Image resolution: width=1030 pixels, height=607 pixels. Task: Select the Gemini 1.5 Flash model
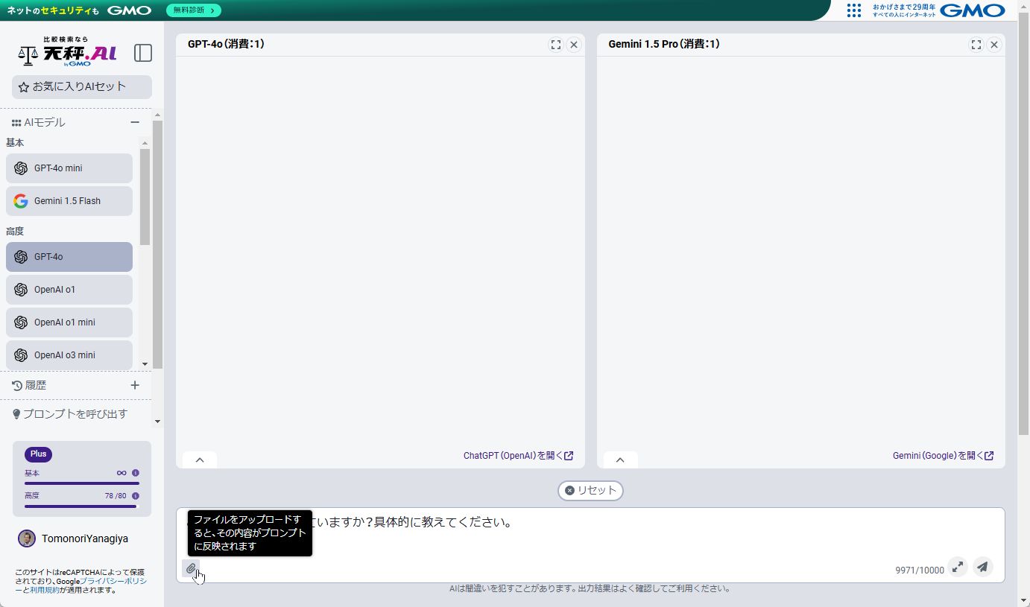tap(69, 200)
